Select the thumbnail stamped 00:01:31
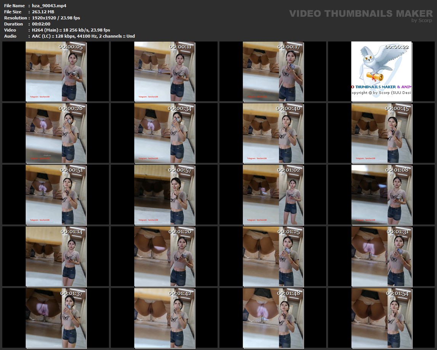The height and width of the screenshot is (350, 437). 381,256
